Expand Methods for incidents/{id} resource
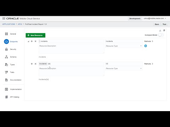The width and height of the screenshot is (170, 127). pyautogui.click(x=149, y=64)
